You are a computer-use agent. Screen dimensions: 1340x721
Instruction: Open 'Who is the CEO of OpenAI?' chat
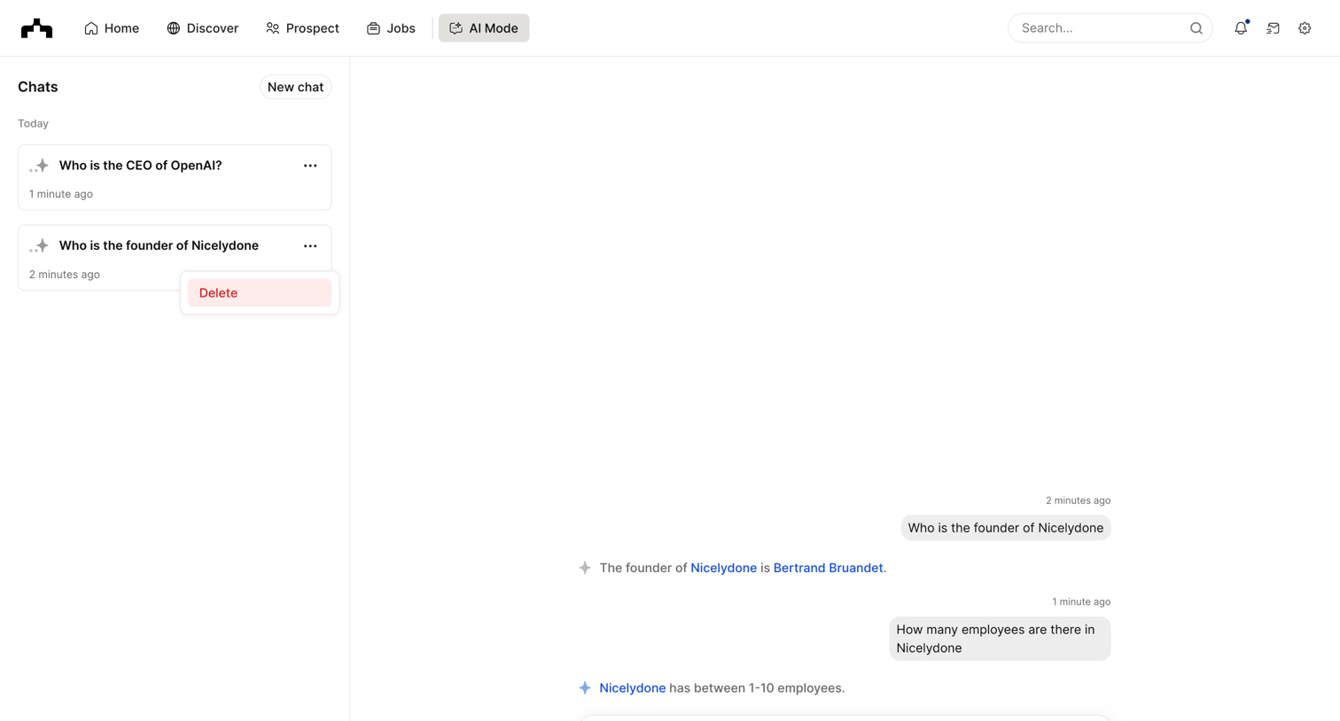pyautogui.click(x=175, y=177)
